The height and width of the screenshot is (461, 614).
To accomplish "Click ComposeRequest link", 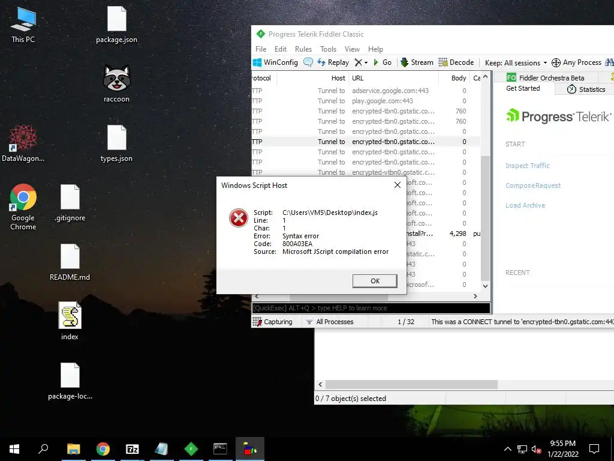I will click(533, 185).
